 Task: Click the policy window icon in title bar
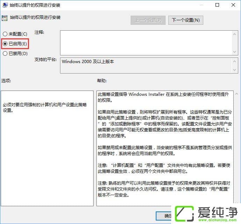point(5,5)
